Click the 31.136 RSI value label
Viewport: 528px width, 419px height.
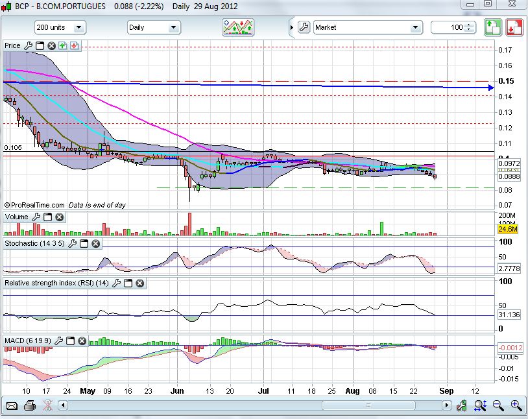coord(509,315)
